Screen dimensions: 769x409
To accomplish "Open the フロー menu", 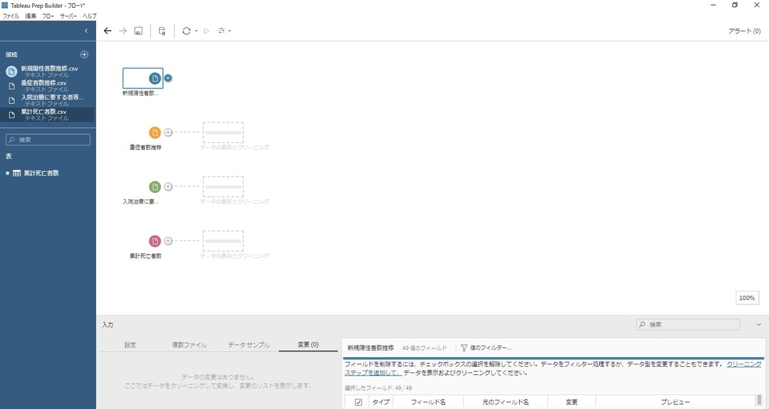I will pyautogui.click(x=48, y=15).
